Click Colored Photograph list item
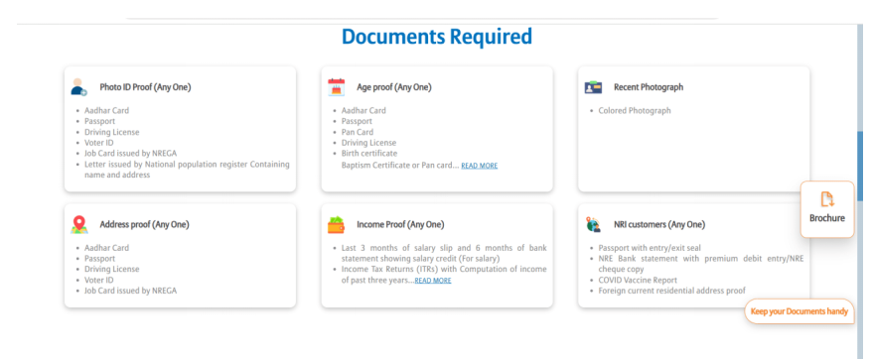The image size is (870, 360). coord(635,110)
